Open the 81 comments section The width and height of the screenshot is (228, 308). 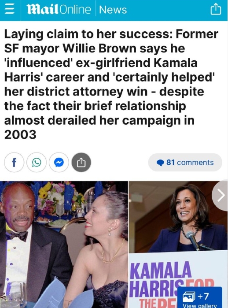click(x=185, y=163)
